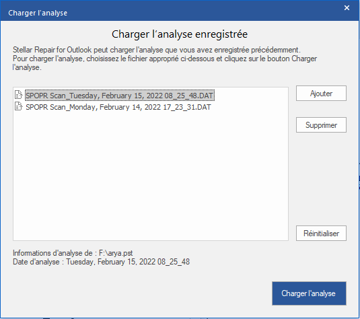The height and width of the screenshot is (319, 360).
Task: Click the file icon of the Tuesday scan
Action: [x=18, y=95]
